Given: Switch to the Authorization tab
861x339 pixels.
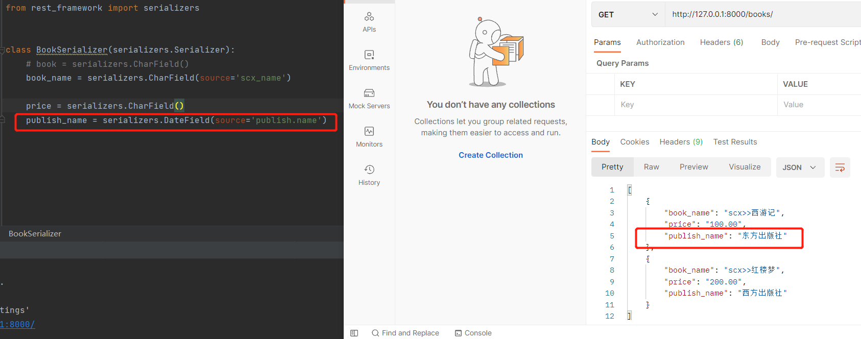Looking at the screenshot, I should (660, 42).
